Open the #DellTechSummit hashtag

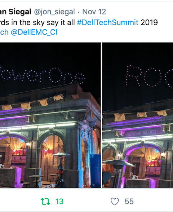108,22
